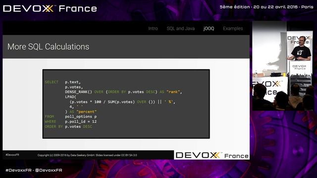Select the jOOQ navigation tab
The width and height of the screenshot is (317, 178).
[x=209, y=29]
